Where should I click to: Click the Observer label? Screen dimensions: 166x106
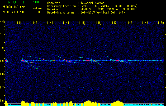click(x=54, y=3)
